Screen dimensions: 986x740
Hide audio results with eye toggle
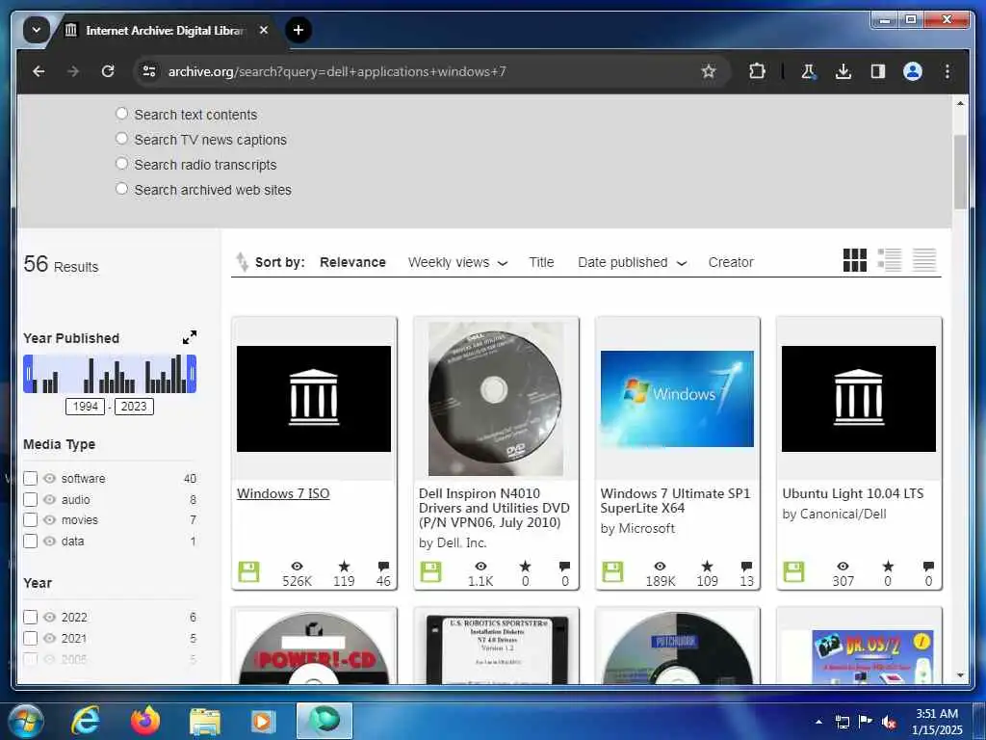coord(50,500)
